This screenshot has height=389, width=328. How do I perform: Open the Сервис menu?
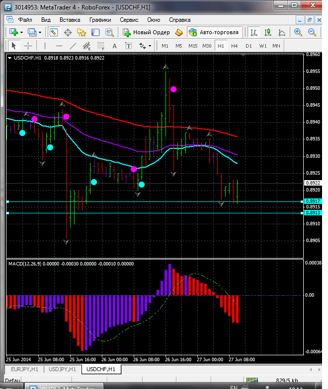click(129, 20)
